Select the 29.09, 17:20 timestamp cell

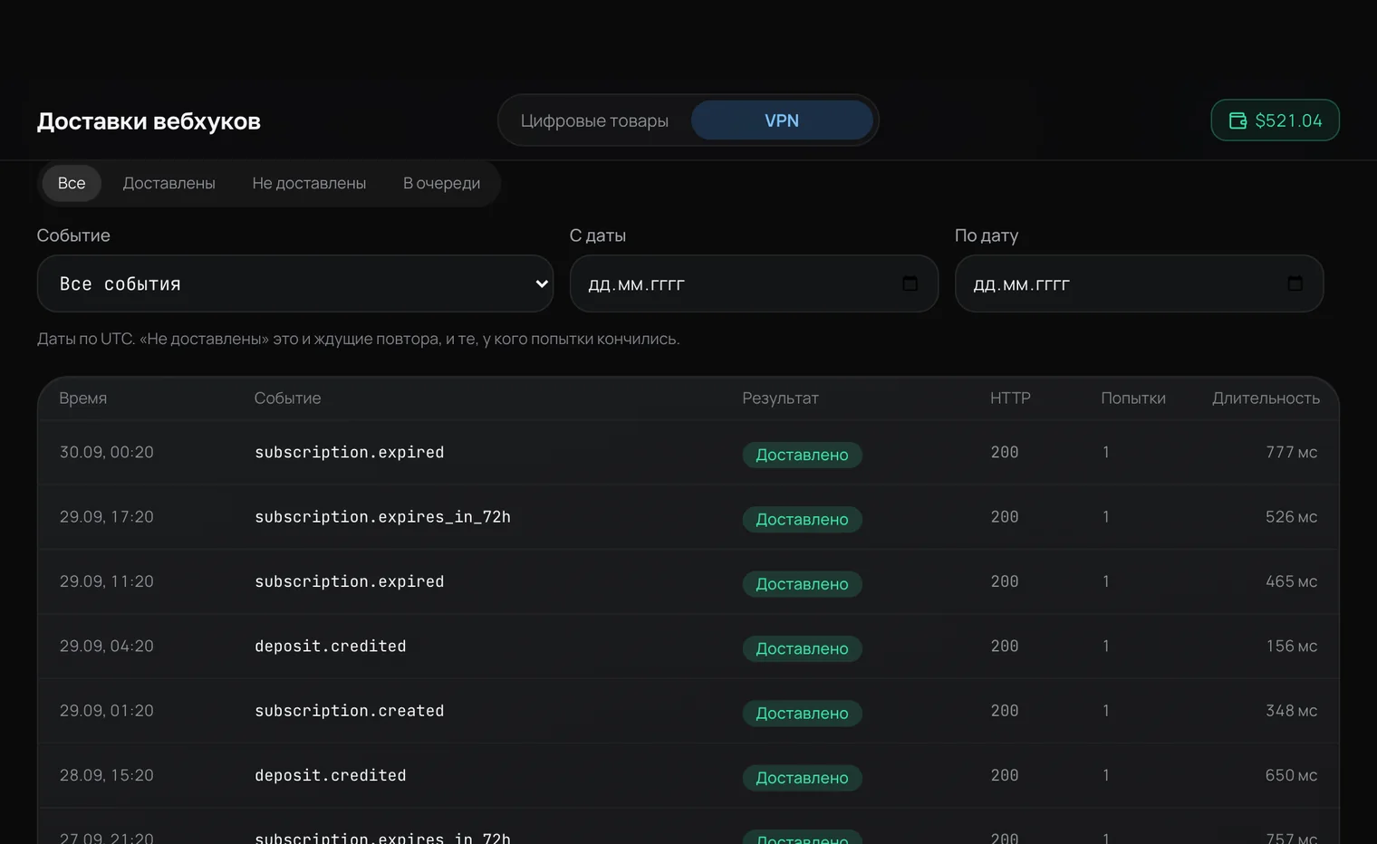[107, 517]
